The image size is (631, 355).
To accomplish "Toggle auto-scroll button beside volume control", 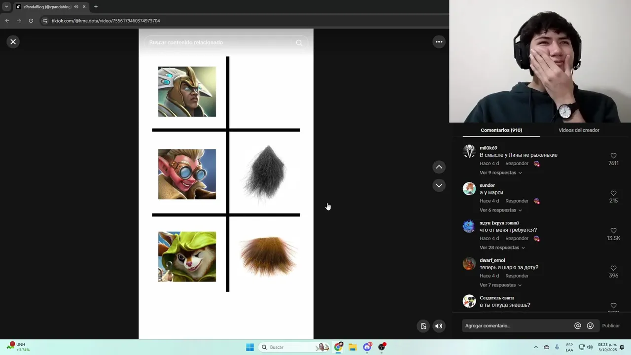I will pos(423,326).
